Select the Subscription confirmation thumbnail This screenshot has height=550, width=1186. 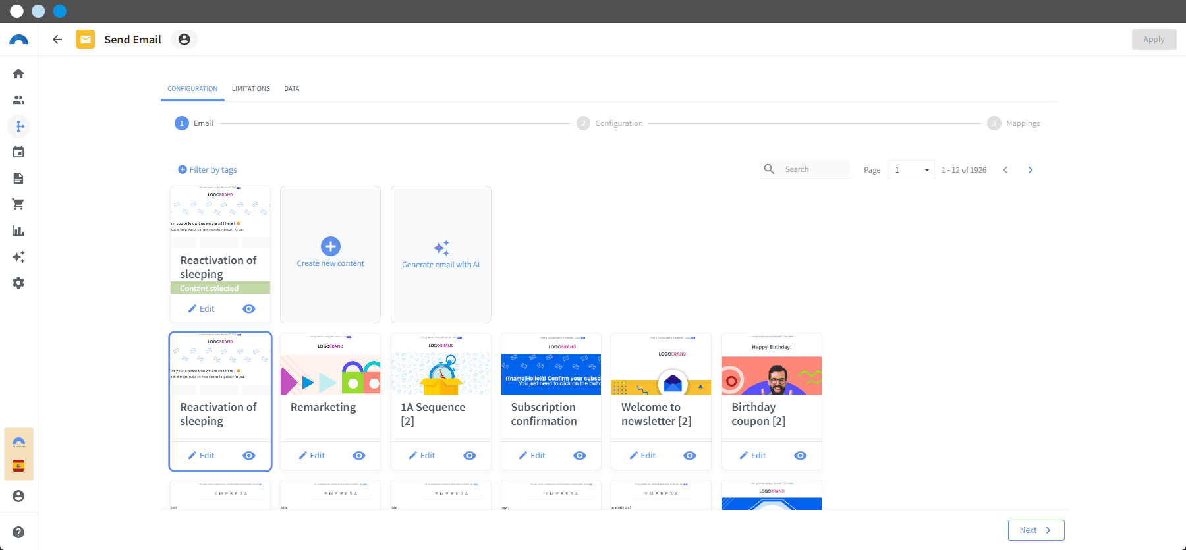pyautogui.click(x=551, y=364)
